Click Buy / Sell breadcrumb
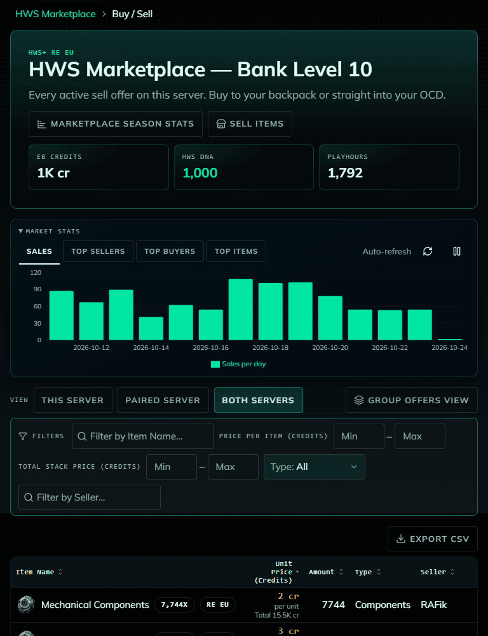 [x=132, y=14]
